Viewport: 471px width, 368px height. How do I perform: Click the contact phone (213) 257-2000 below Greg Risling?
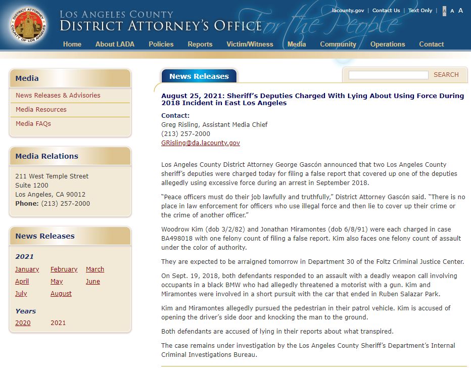pyautogui.click(x=185, y=133)
